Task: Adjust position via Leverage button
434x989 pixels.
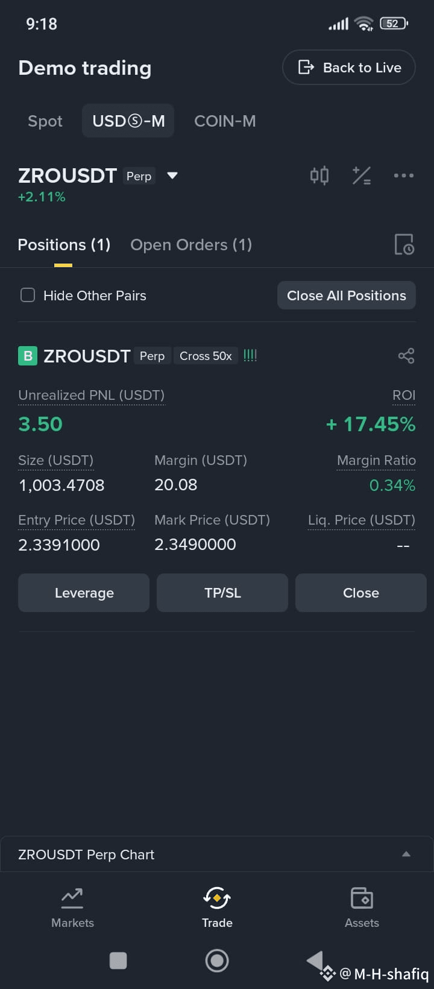Action: [84, 593]
